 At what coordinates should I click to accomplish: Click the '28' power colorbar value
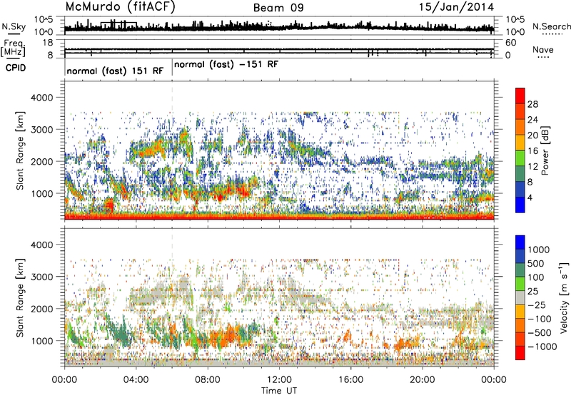532,104
